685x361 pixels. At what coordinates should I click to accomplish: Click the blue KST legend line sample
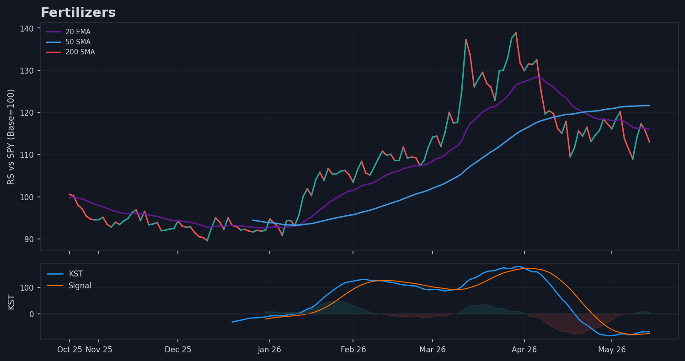55,274
